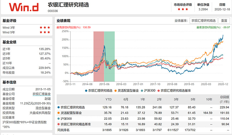232x135 pixels.
Task: Click best six-month return 130.59 label
Action: click(74, 27)
